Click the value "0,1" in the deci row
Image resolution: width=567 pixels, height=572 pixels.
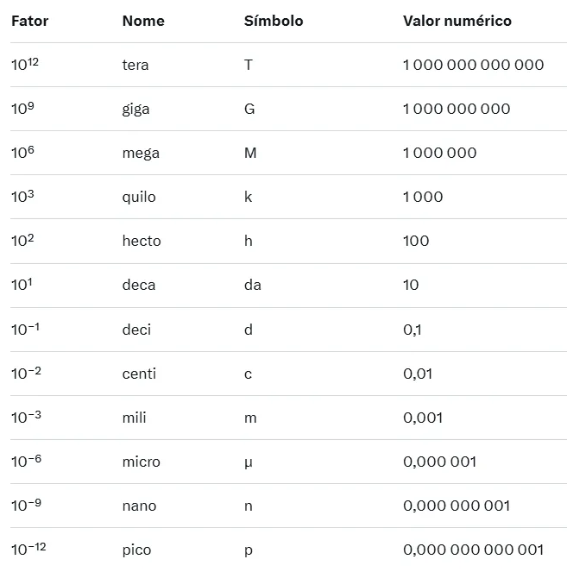tap(413, 330)
